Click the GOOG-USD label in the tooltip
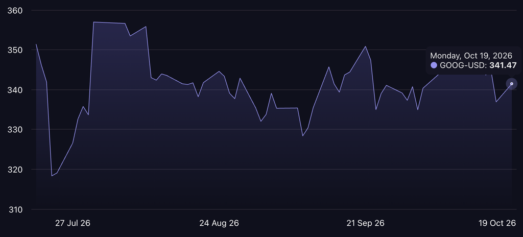Screen dimensions: 523x237 click(463, 65)
